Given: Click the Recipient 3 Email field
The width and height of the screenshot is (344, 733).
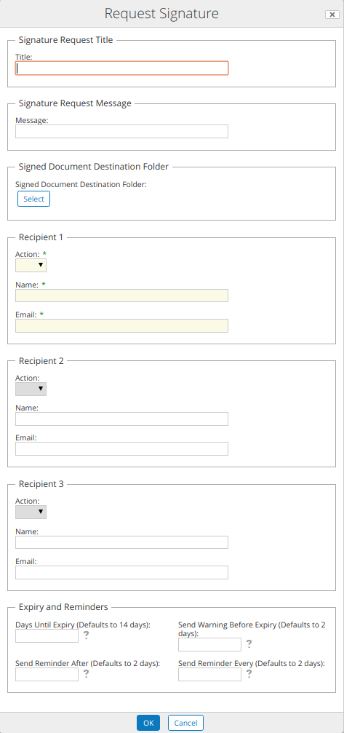Looking at the screenshot, I should (122, 573).
